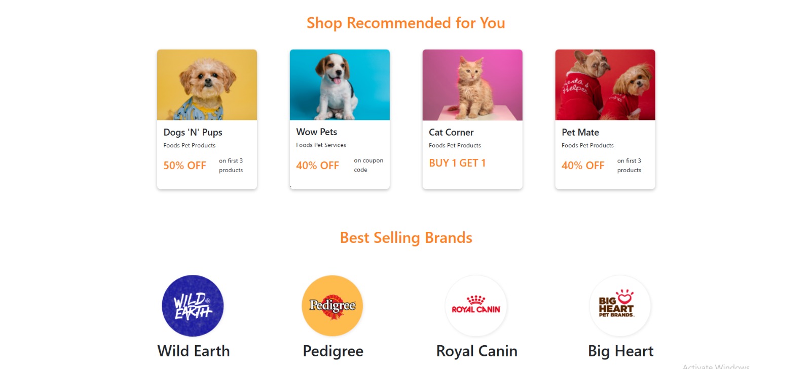Screen dimensions: 811x369
Task: Open the Royal Canin logo circle
Action: [x=476, y=306]
